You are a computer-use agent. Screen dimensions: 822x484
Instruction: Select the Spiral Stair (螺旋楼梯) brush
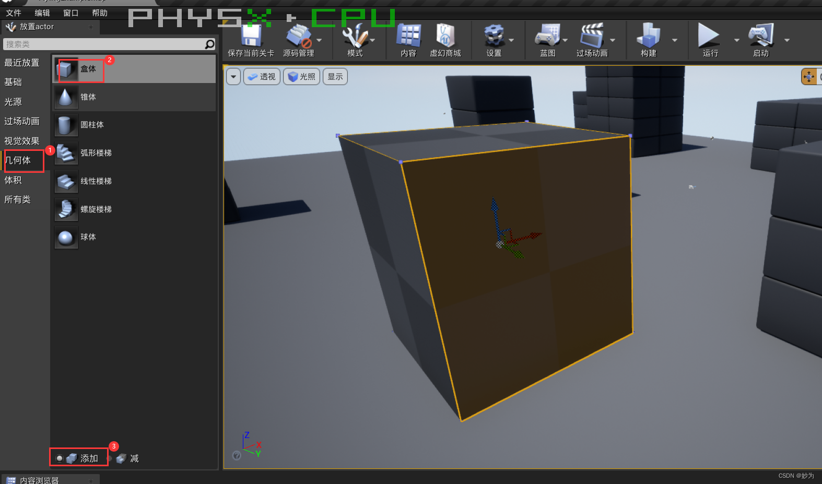coord(134,209)
